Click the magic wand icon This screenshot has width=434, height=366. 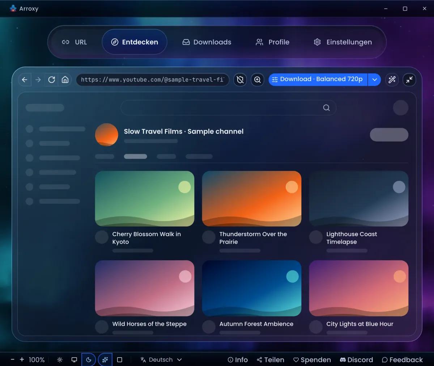point(392,80)
